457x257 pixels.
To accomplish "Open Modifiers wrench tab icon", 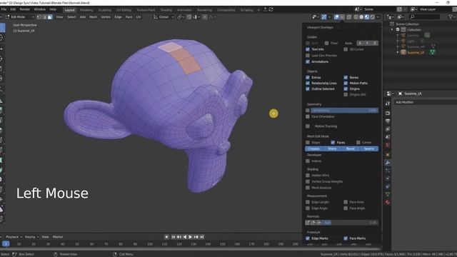I will pyautogui.click(x=388, y=163).
